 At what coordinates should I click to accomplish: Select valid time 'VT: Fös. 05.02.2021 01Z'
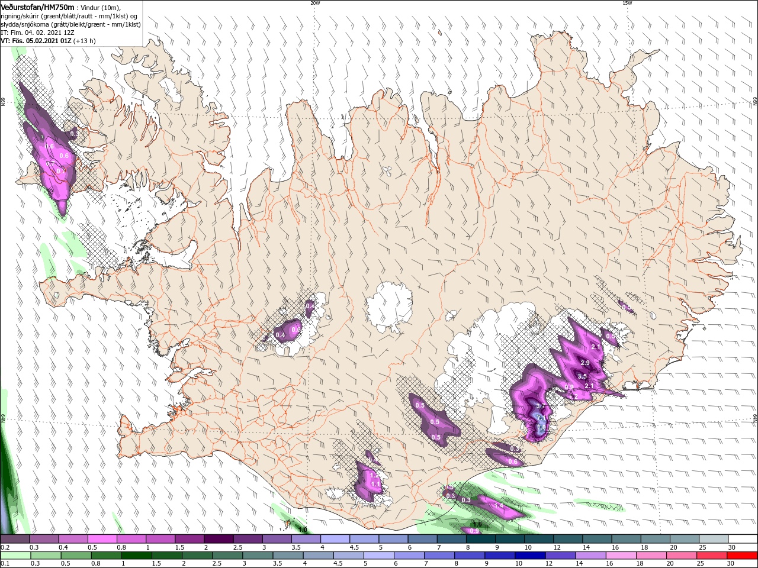pyautogui.click(x=36, y=41)
